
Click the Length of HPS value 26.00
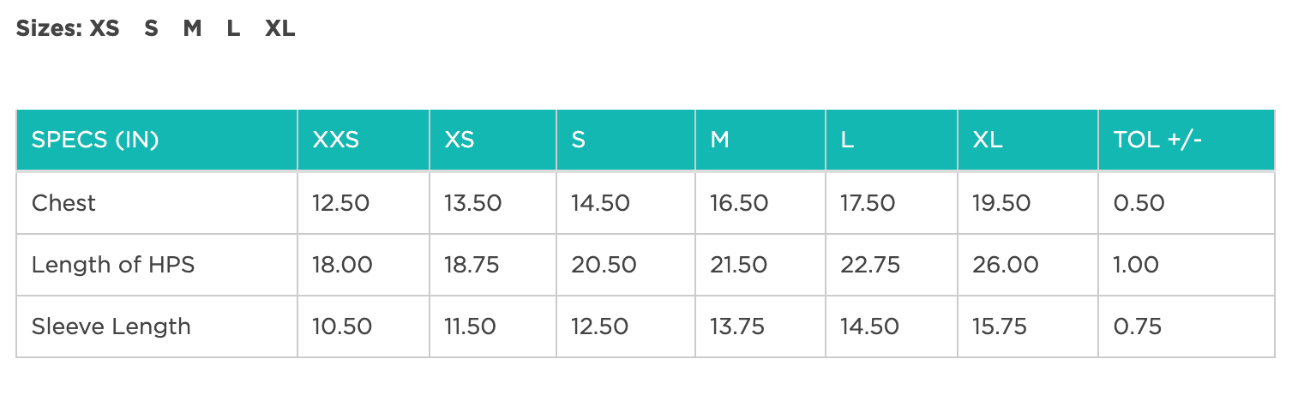point(1006,265)
